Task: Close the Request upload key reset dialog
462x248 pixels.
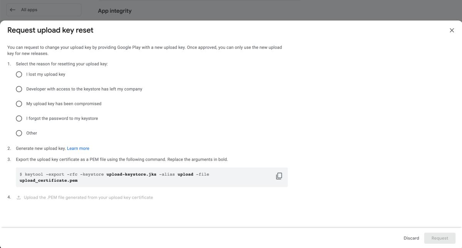Action: tap(452, 30)
